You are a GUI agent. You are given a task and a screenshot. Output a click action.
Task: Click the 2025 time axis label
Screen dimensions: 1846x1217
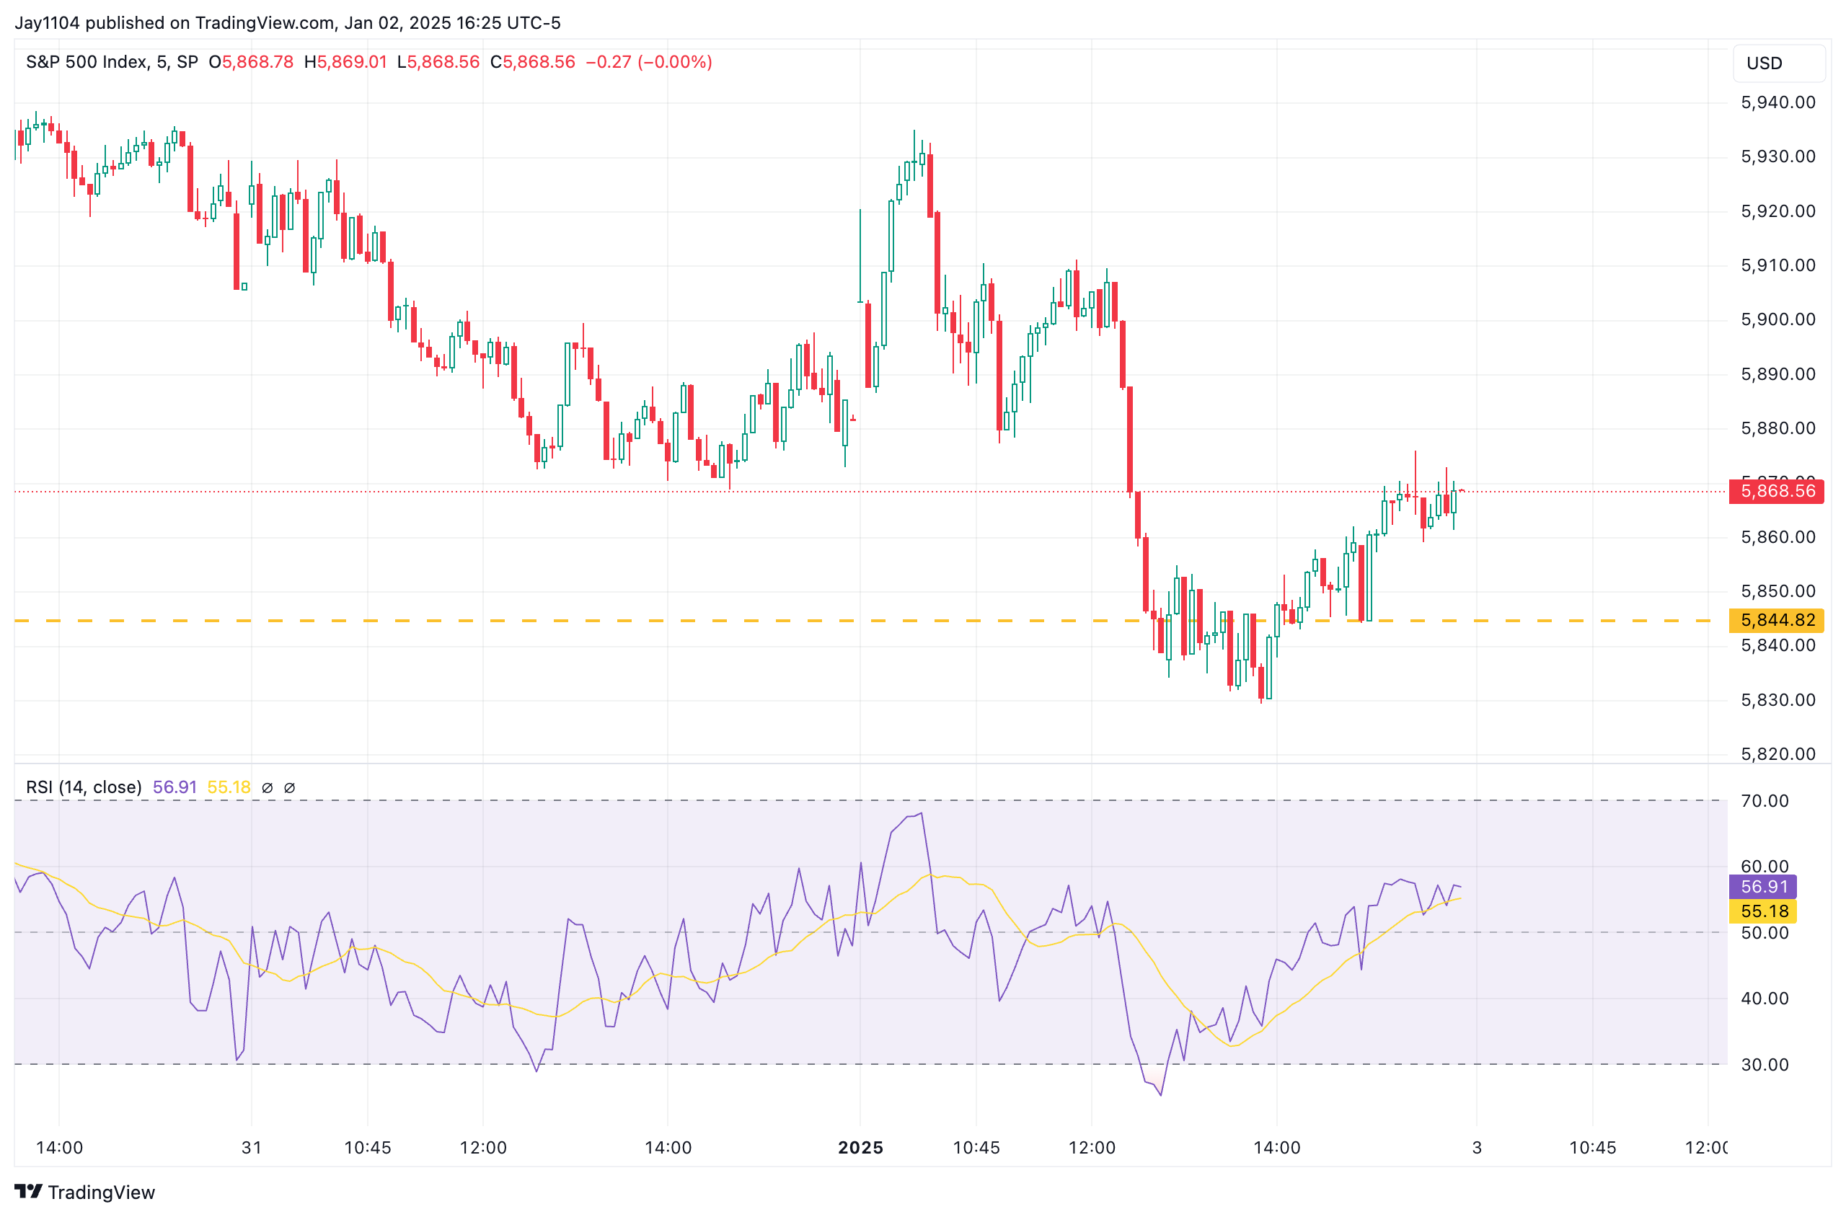(x=860, y=1148)
